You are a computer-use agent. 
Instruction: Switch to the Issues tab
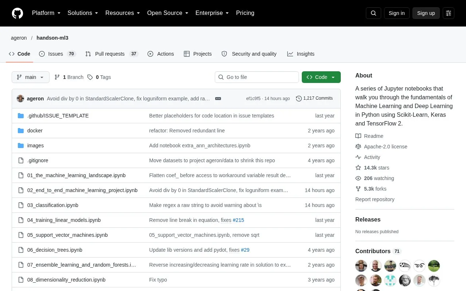57,54
